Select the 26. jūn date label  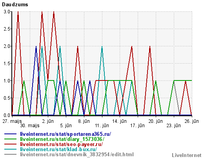point(192,121)
